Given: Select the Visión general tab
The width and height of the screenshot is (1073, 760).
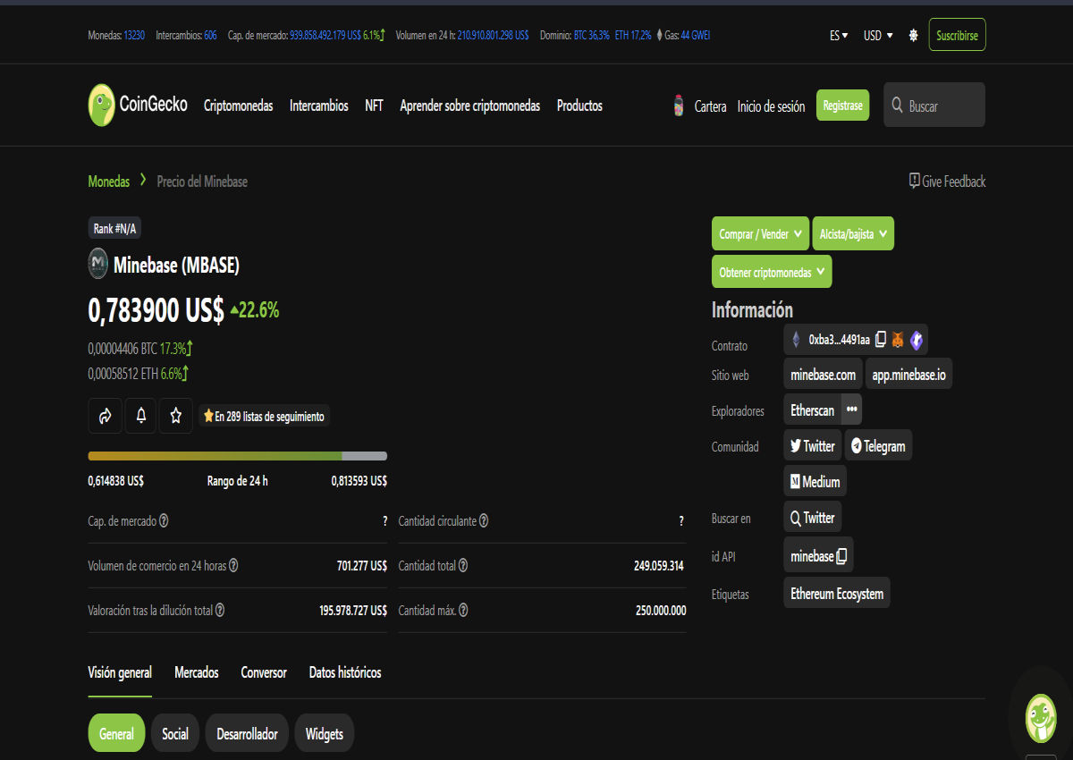Looking at the screenshot, I should point(120,672).
